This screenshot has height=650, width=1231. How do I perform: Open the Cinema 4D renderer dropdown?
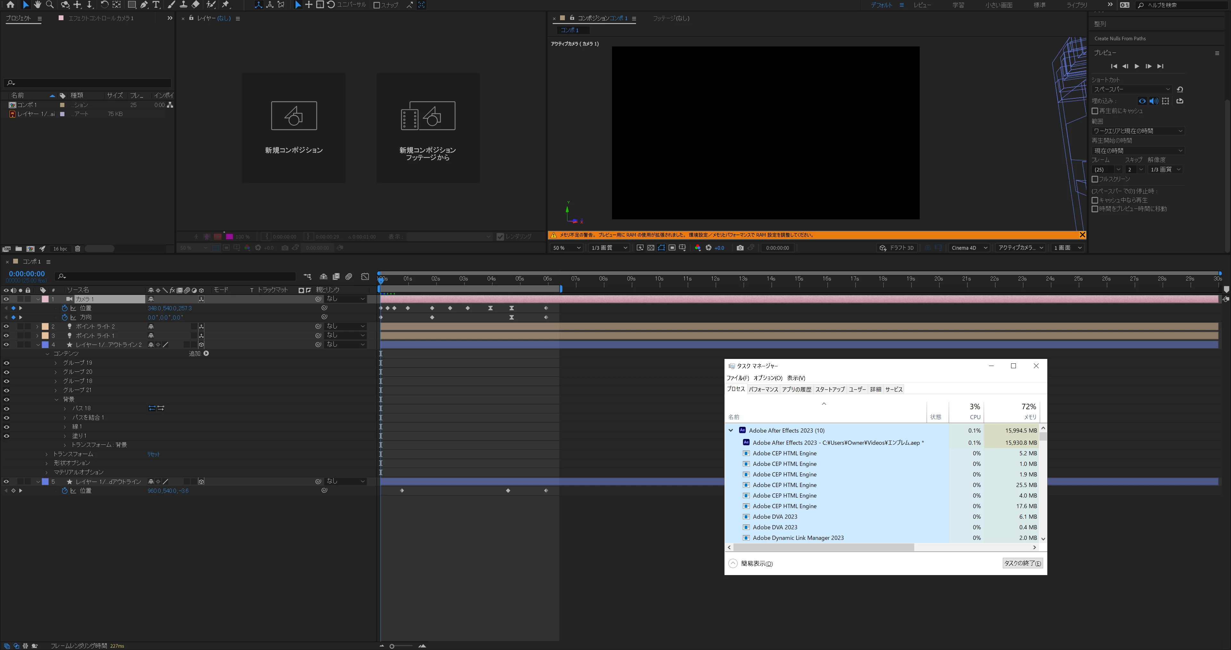click(969, 248)
